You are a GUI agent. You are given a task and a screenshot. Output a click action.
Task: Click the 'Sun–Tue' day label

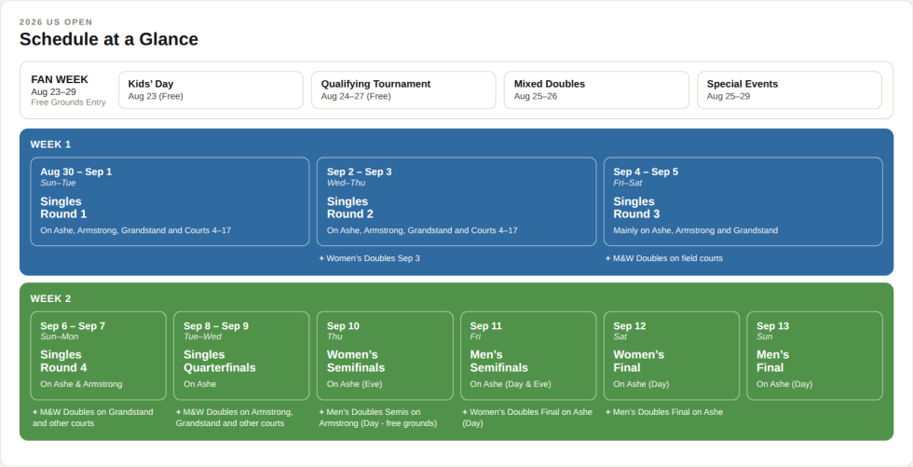point(58,183)
